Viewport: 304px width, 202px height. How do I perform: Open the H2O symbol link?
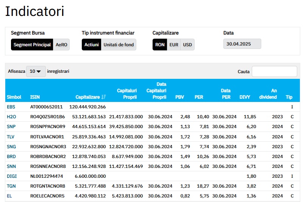11,117
